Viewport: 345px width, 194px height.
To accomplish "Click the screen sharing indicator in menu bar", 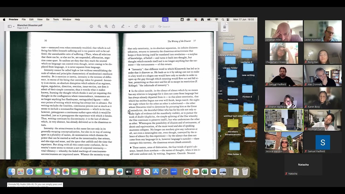I will [165, 19].
